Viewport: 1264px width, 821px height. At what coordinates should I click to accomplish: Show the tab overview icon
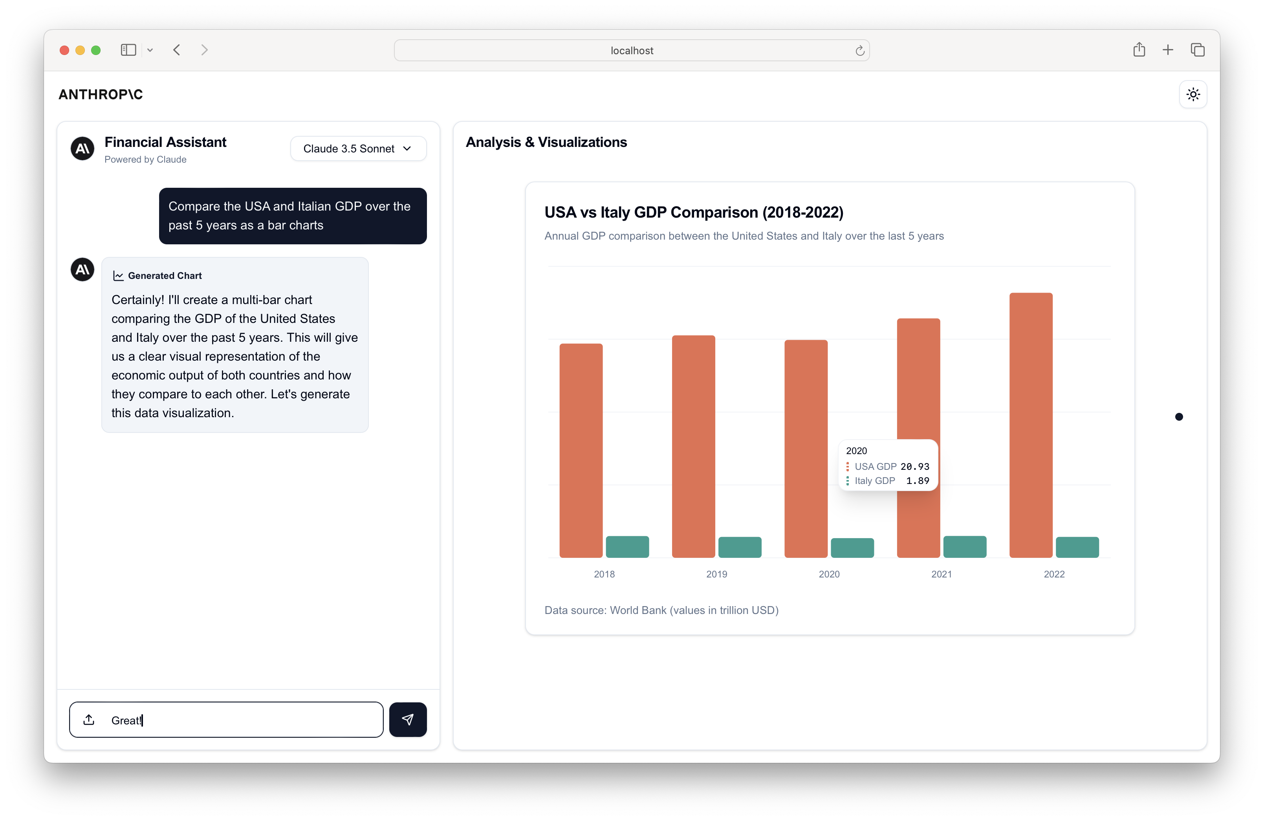(x=1198, y=50)
